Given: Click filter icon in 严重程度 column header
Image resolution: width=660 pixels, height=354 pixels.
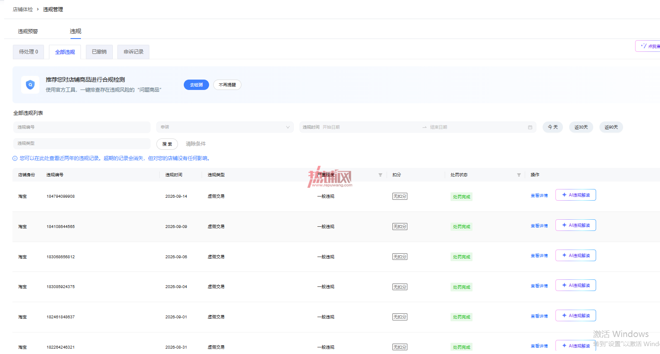Looking at the screenshot, I should [x=380, y=175].
